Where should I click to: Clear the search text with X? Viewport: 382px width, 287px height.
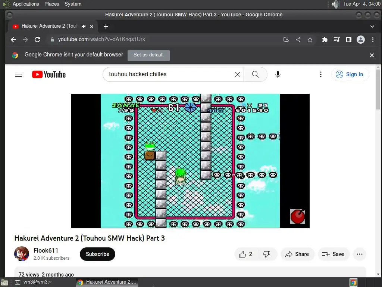[x=238, y=74]
